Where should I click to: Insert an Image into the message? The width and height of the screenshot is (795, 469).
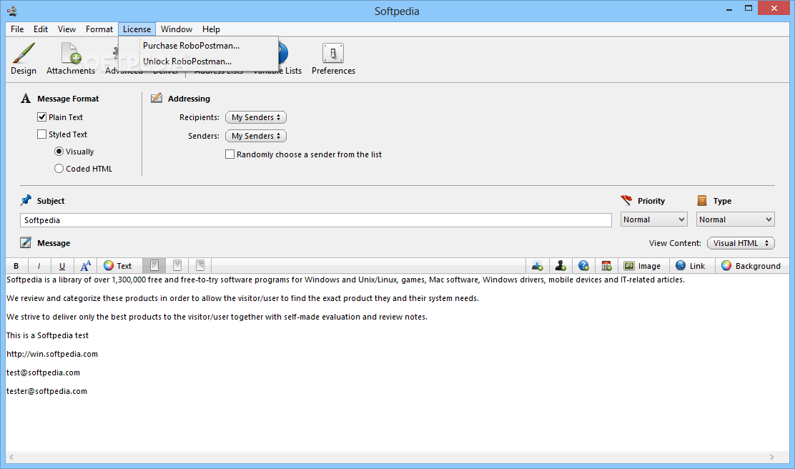(642, 266)
